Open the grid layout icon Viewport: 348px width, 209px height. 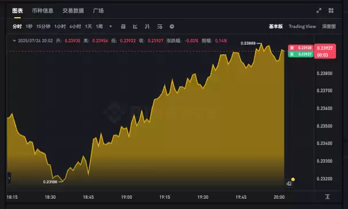coord(331,10)
